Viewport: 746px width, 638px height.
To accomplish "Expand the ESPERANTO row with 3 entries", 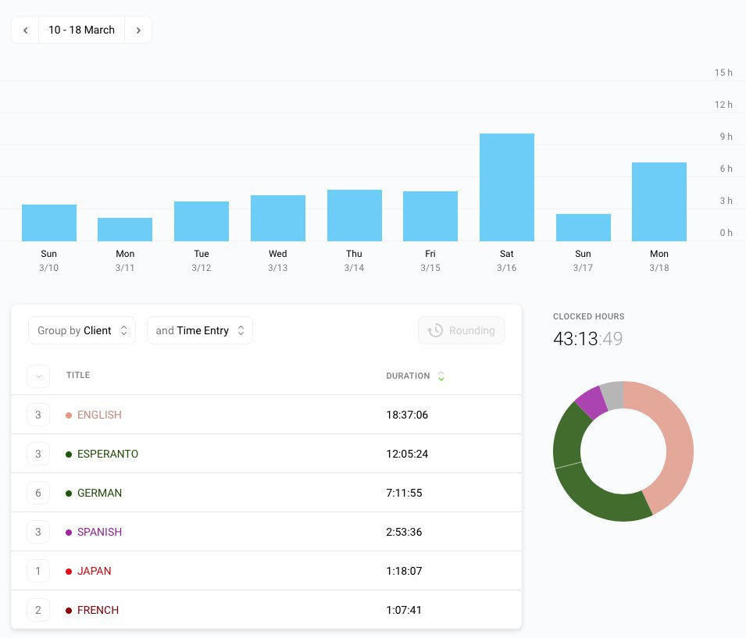I will coord(38,454).
